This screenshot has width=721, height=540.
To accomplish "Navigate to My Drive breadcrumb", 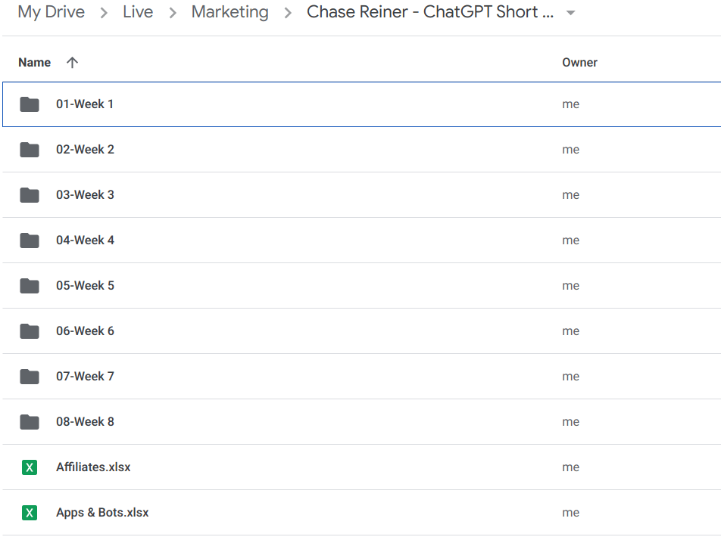I will pyautogui.click(x=51, y=12).
